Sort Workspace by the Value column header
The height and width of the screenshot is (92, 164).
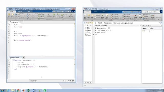[x=151, y=28]
